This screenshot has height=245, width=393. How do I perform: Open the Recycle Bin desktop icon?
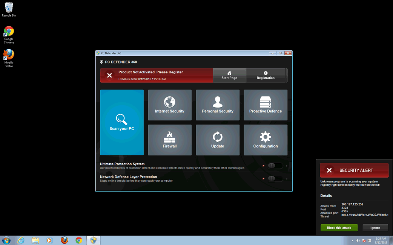(9, 9)
